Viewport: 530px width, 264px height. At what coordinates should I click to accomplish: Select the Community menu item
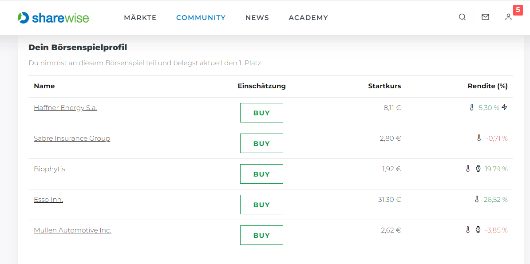(x=201, y=18)
